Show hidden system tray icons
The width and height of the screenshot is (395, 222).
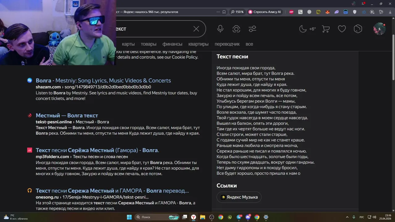point(347,217)
